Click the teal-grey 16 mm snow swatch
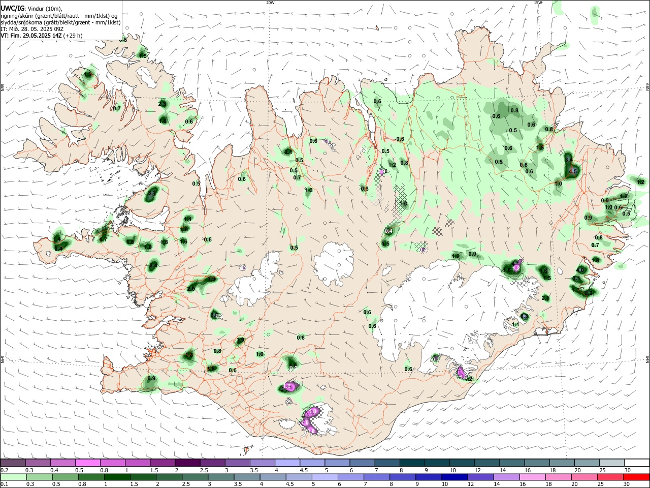Viewport: 650px width, 488px height. 537,463
